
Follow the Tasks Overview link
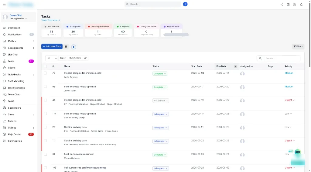point(51,20)
